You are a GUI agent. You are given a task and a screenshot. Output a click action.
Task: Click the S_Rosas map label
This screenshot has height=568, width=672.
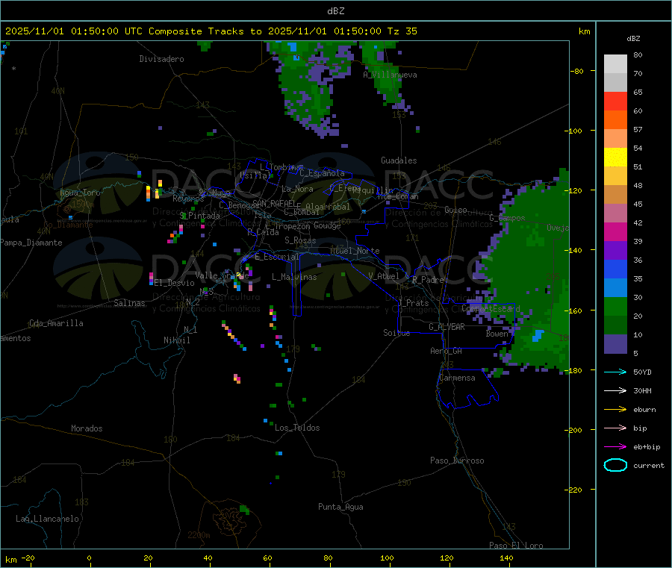click(300, 240)
